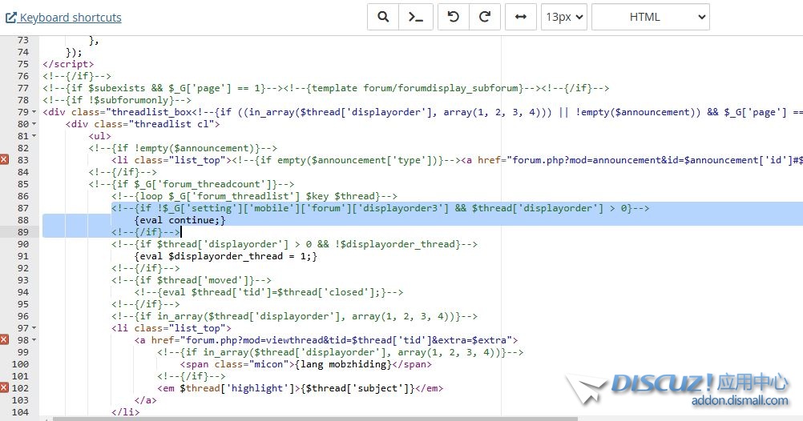This screenshot has width=803, height=421.
Task: Click '{lang mobzhiding}' text on line 100
Action: (343, 364)
